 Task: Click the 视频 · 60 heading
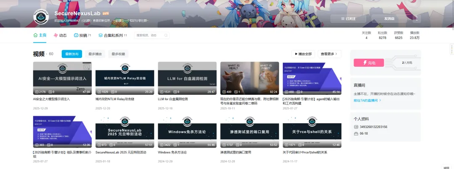click(x=43, y=54)
